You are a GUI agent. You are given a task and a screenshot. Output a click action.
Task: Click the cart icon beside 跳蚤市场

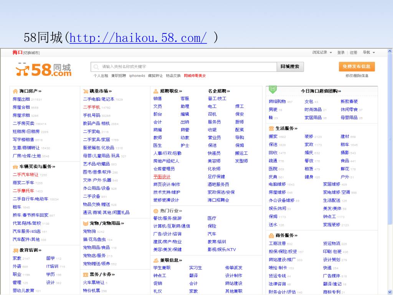coord(86,91)
